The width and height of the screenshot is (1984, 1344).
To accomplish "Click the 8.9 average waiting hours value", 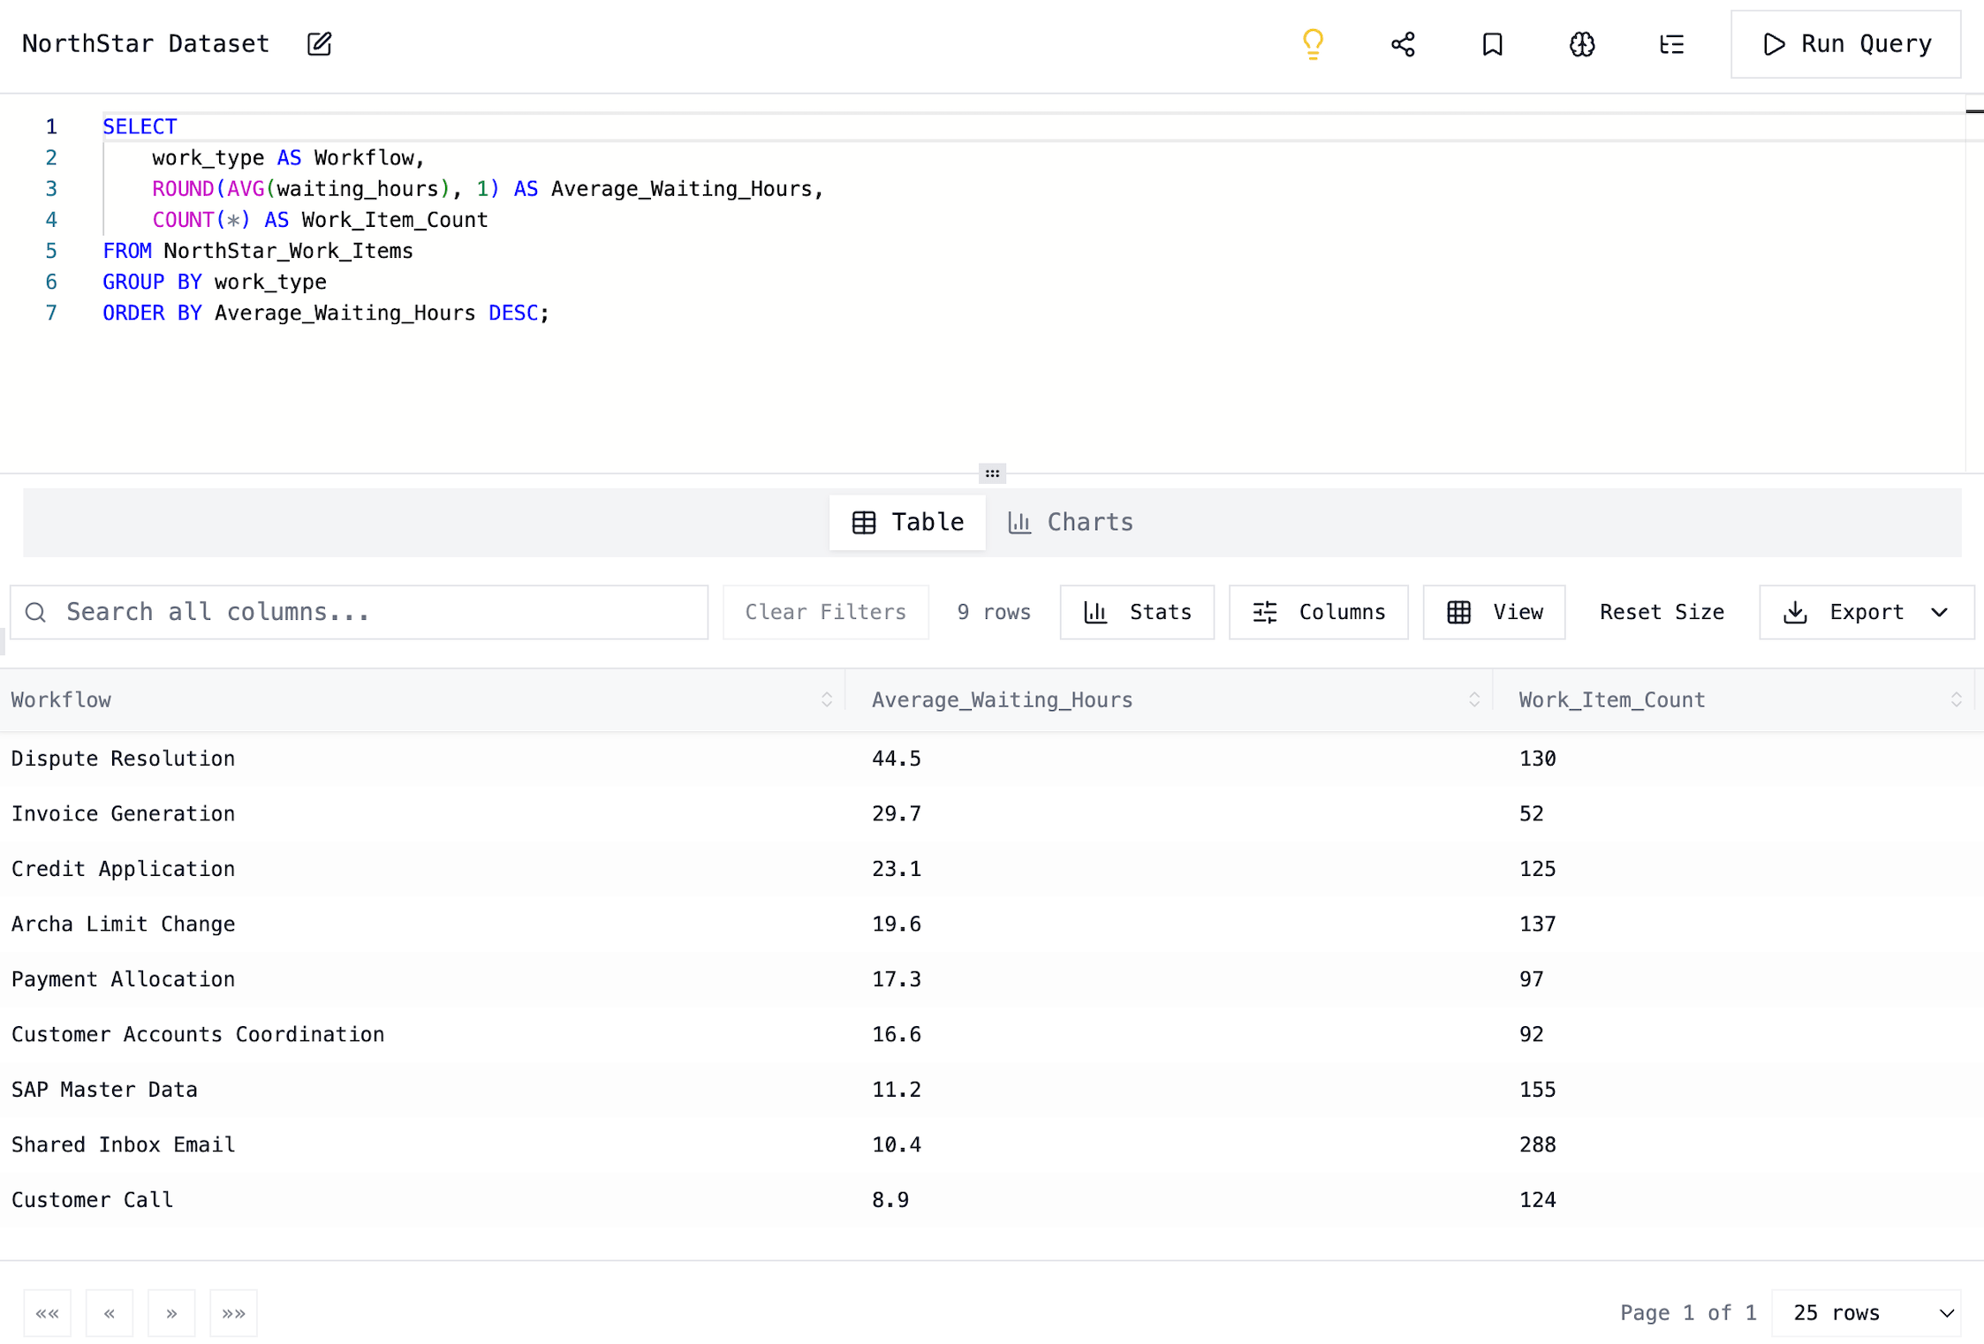I will coord(890,1200).
